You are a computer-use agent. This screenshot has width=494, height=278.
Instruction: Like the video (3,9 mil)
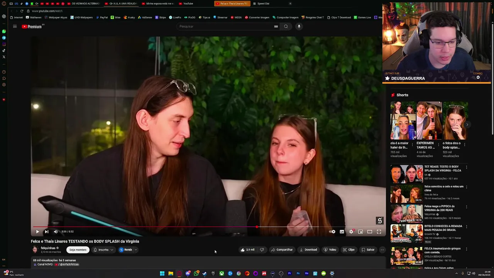coord(247,250)
